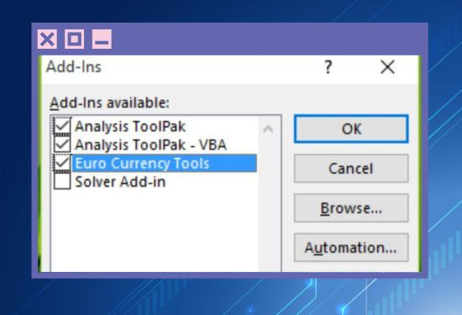Select the Euro Currency Tools row
Image resolution: width=462 pixels, height=315 pixels.
(165, 163)
